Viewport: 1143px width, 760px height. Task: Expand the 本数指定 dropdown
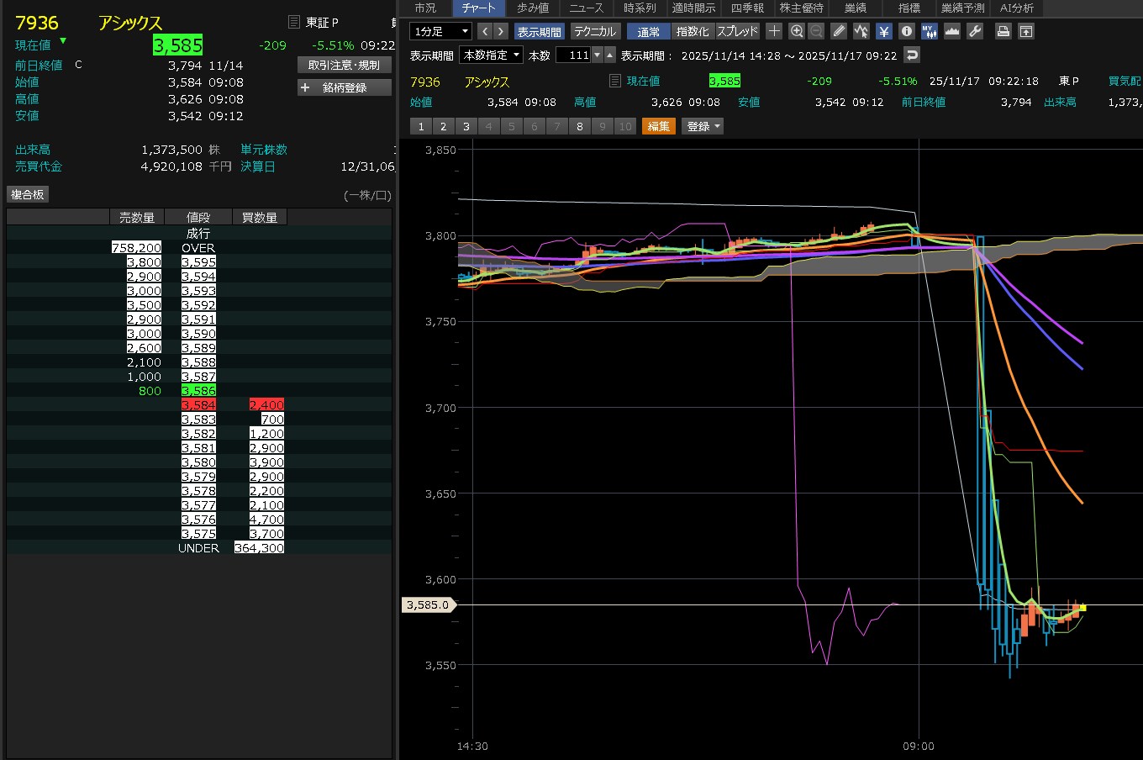[492, 55]
